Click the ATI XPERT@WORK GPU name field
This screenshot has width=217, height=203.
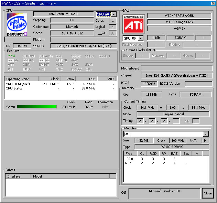point(180,15)
